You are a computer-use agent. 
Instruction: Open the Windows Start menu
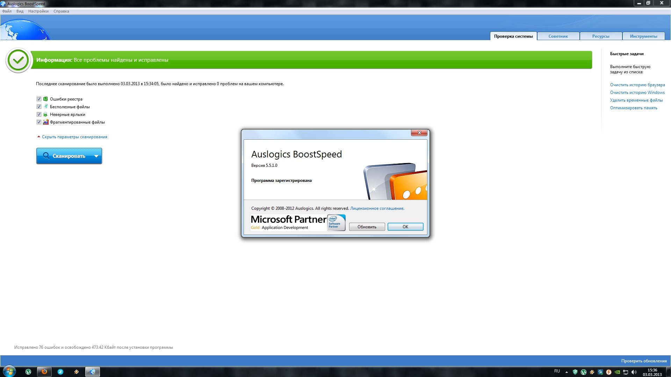tap(9, 371)
